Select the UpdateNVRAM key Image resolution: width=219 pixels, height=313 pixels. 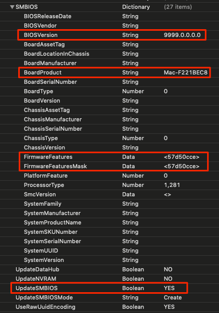[36, 279]
